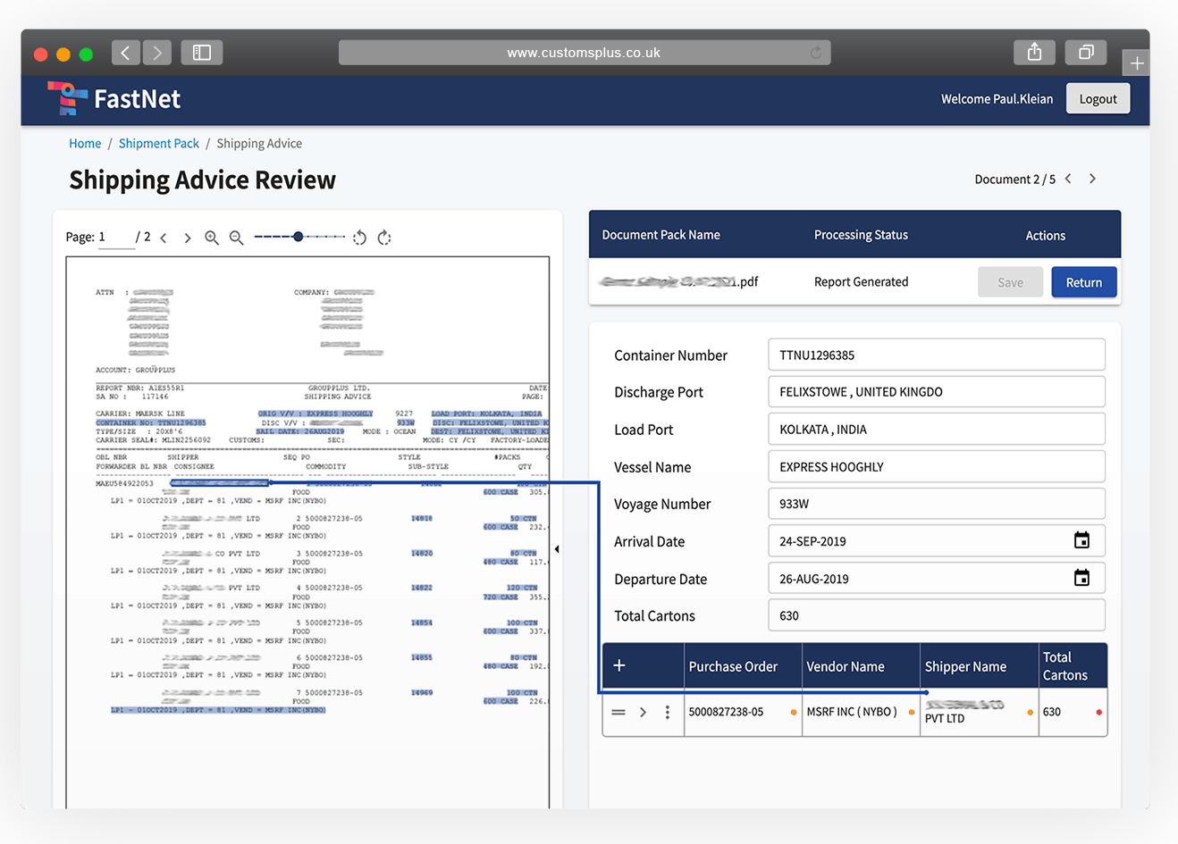Collapse the document viewer panel
1178x844 pixels.
point(558,548)
